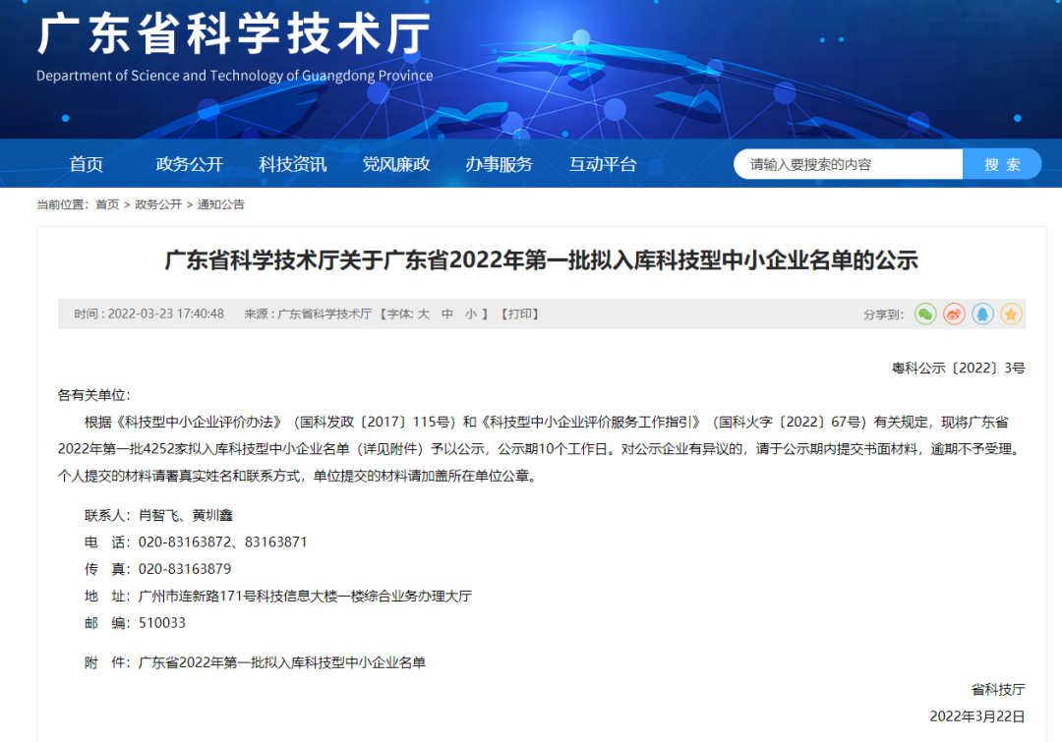Open the 办事服务 navigation menu
This screenshot has width=1062, height=742.
[500, 163]
